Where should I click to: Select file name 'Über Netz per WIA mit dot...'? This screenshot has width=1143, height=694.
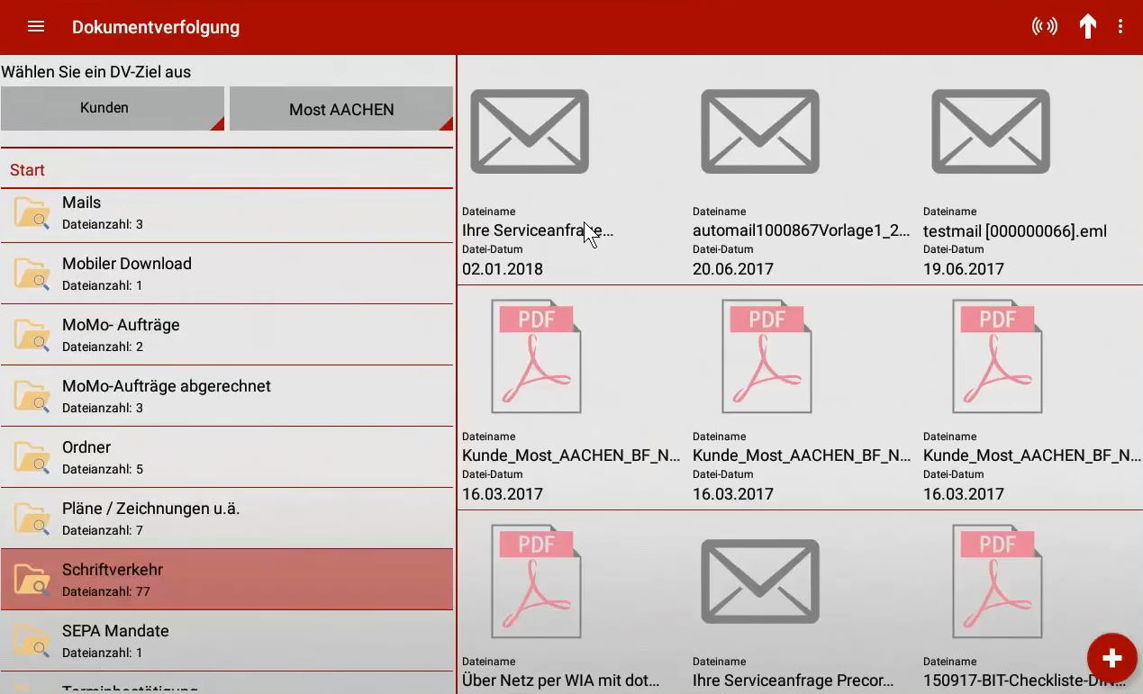point(561,680)
